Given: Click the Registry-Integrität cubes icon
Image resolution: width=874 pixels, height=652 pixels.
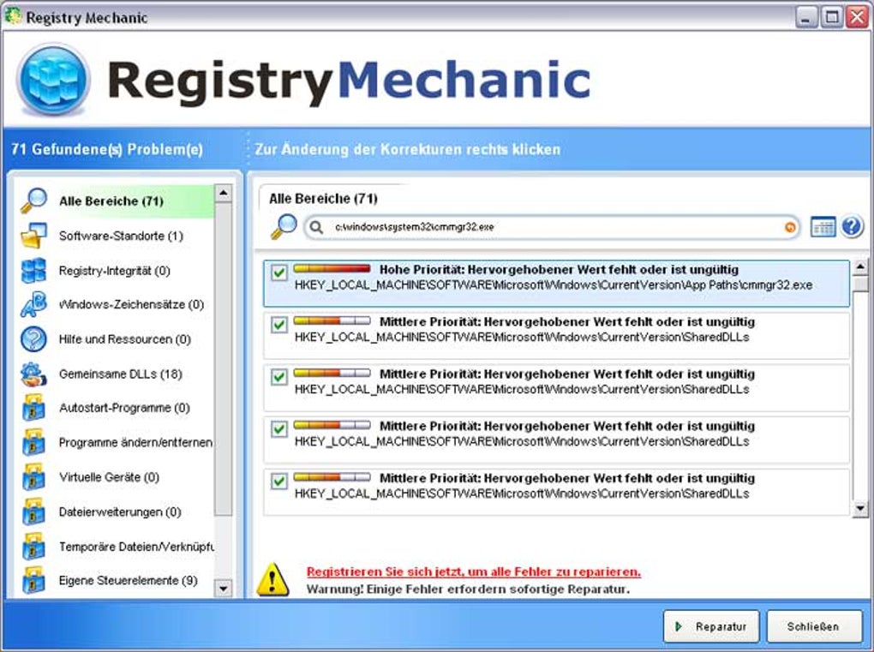Looking at the screenshot, I should [x=34, y=271].
